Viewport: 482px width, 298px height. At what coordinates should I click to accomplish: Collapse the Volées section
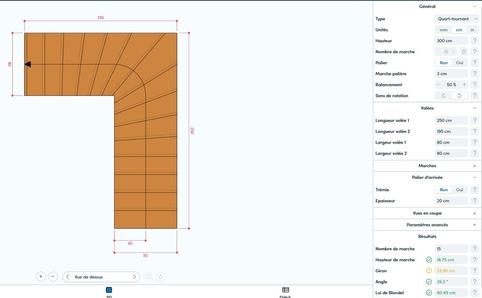click(x=474, y=108)
